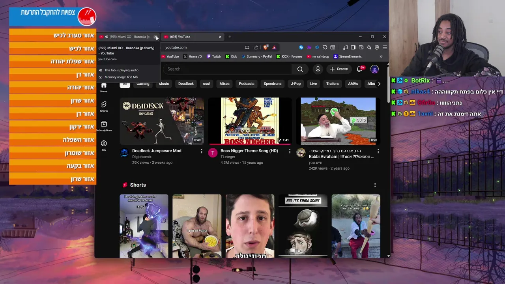The height and width of the screenshot is (284, 505).
Task: Select the Music category chip
Action: pyautogui.click(x=164, y=84)
